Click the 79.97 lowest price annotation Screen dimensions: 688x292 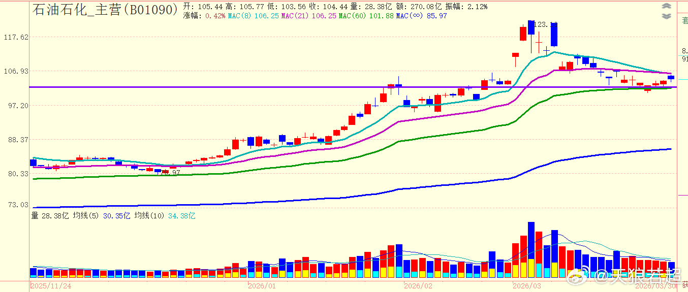click(171, 173)
